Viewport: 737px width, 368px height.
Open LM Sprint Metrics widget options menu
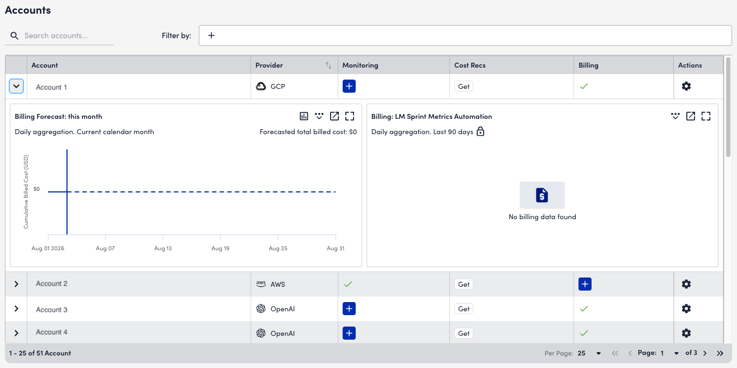click(675, 116)
